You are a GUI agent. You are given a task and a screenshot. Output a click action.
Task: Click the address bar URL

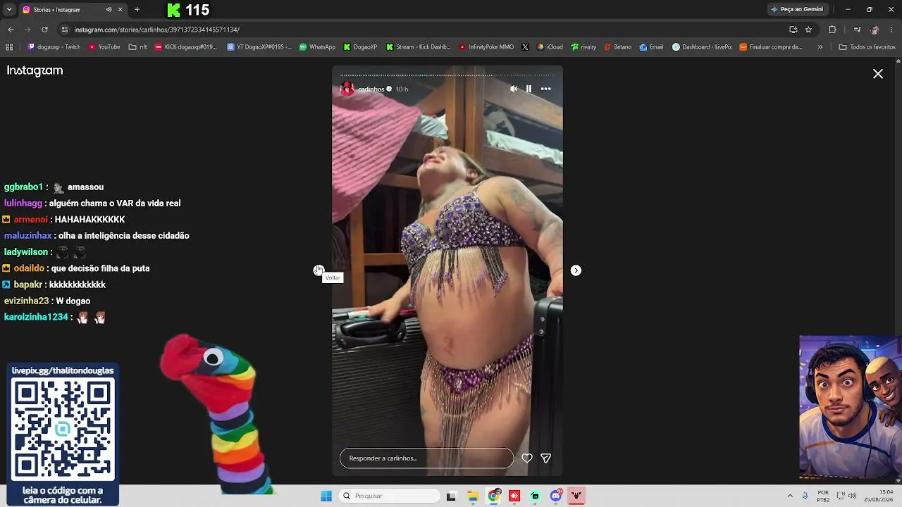pos(157,30)
